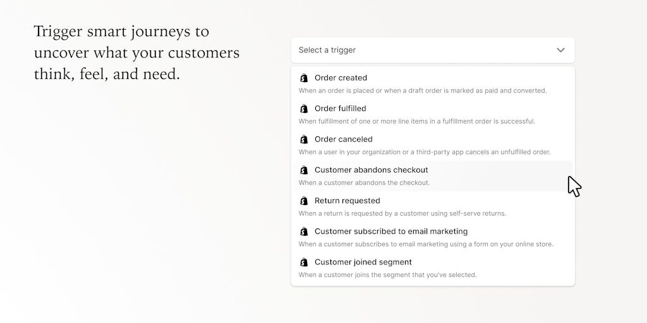Click the Shopify icon beside Return requested
This screenshot has width=647, height=323.
point(304,201)
